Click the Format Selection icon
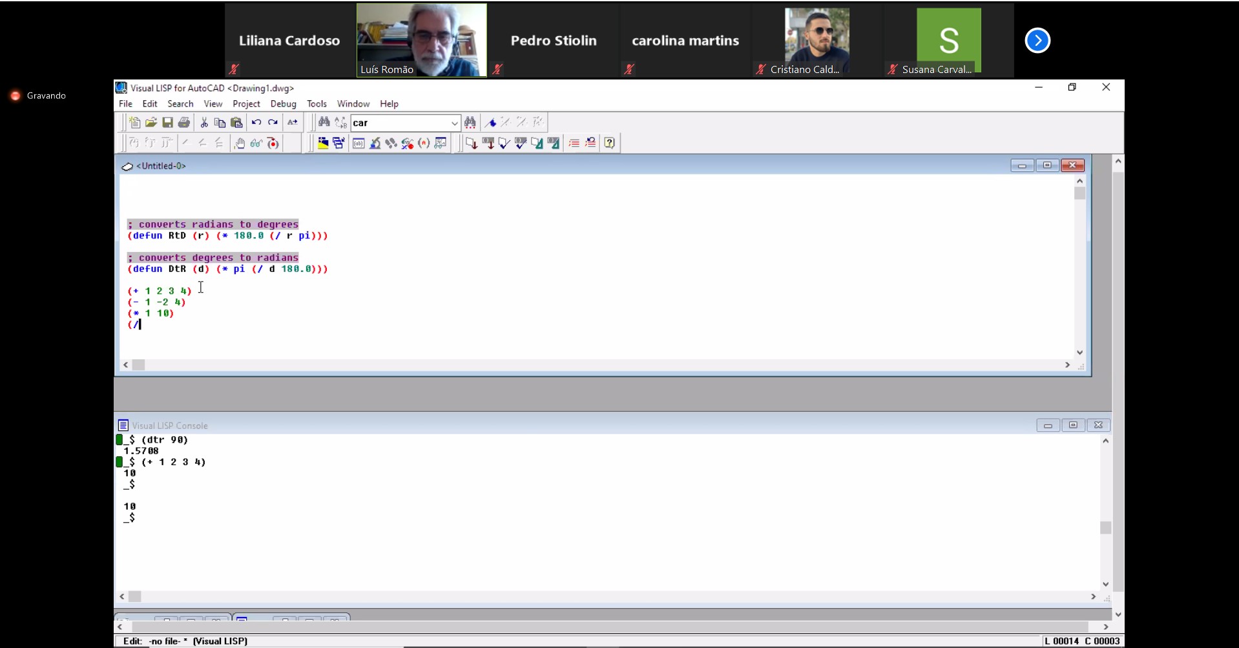This screenshot has width=1239, height=648. (554, 143)
